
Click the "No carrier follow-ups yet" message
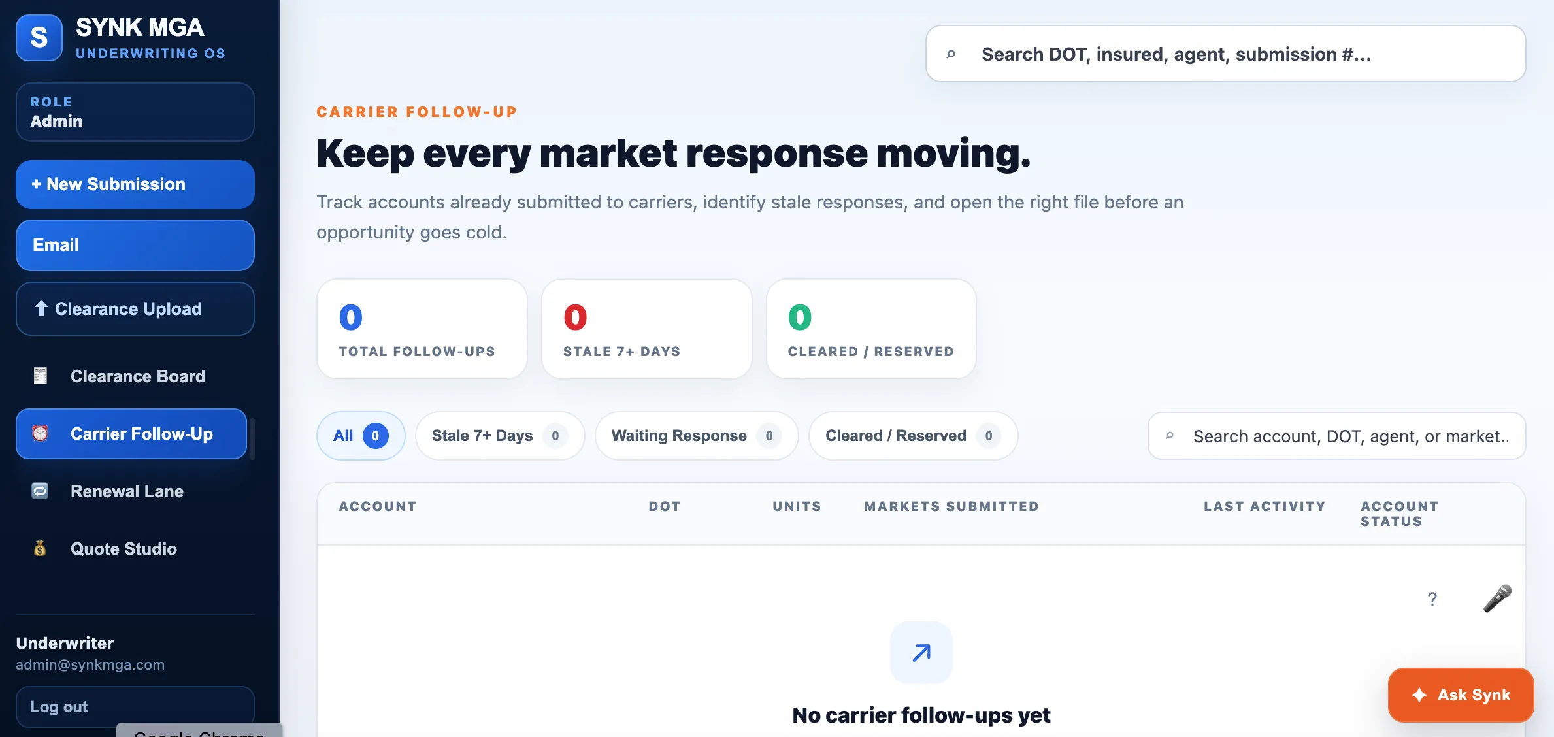pyautogui.click(x=921, y=715)
